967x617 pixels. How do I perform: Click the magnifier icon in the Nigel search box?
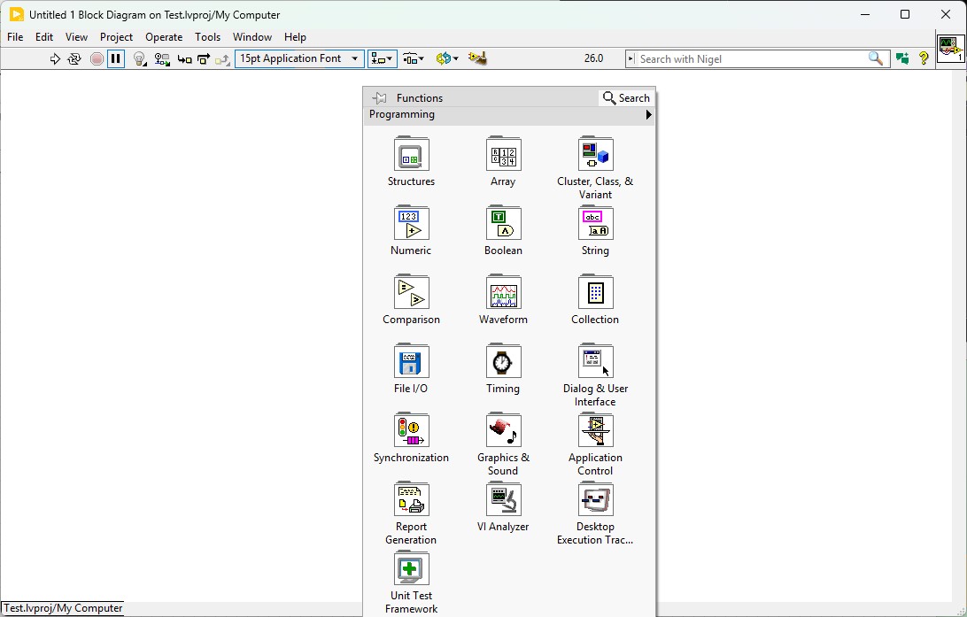[876, 58]
